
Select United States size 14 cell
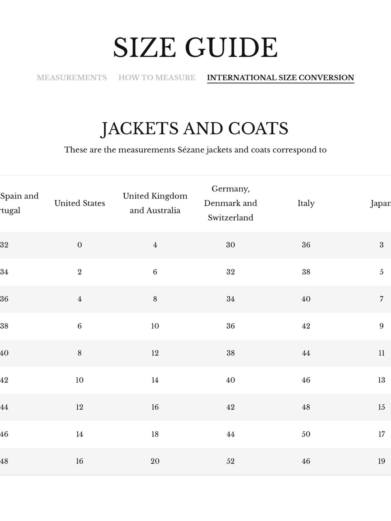coord(80,434)
